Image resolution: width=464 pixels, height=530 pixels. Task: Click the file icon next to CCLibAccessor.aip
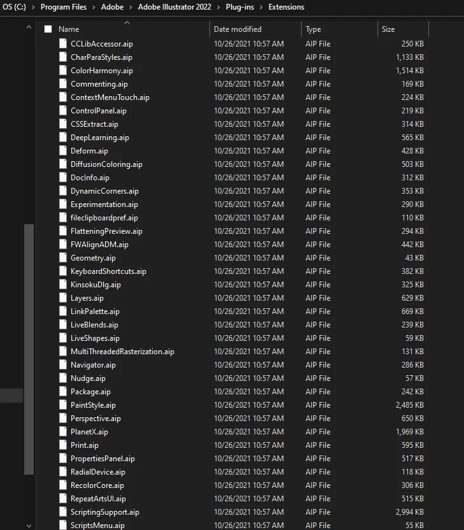pos(63,43)
